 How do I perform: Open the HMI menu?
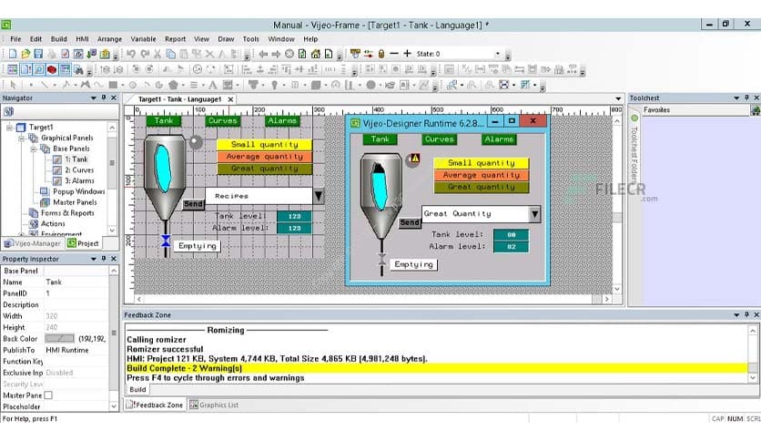(x=82, y=39)
